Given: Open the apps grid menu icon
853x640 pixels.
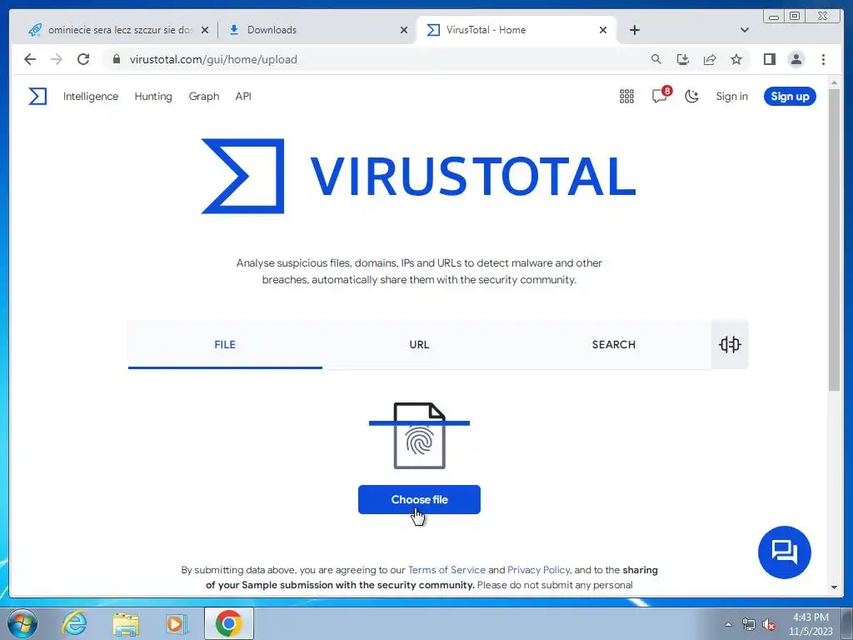Looking at the screenshot, I should [626, 97].
